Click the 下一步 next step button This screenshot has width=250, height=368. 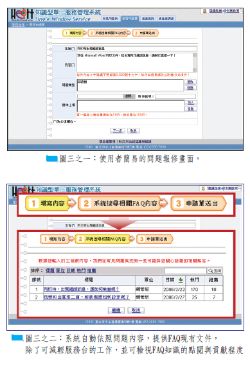117,131
